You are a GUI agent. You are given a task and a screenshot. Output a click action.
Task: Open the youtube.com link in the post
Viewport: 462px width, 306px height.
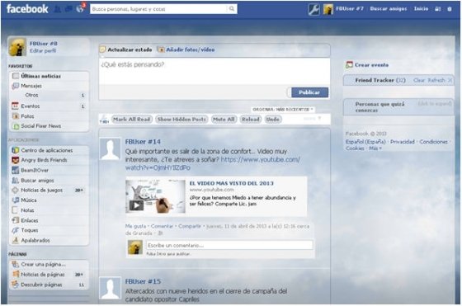213,164
